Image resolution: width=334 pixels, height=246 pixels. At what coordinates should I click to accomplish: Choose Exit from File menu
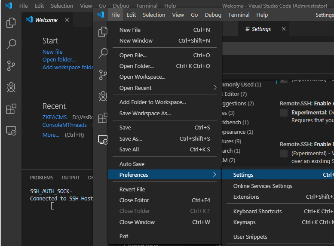(165, 236)
